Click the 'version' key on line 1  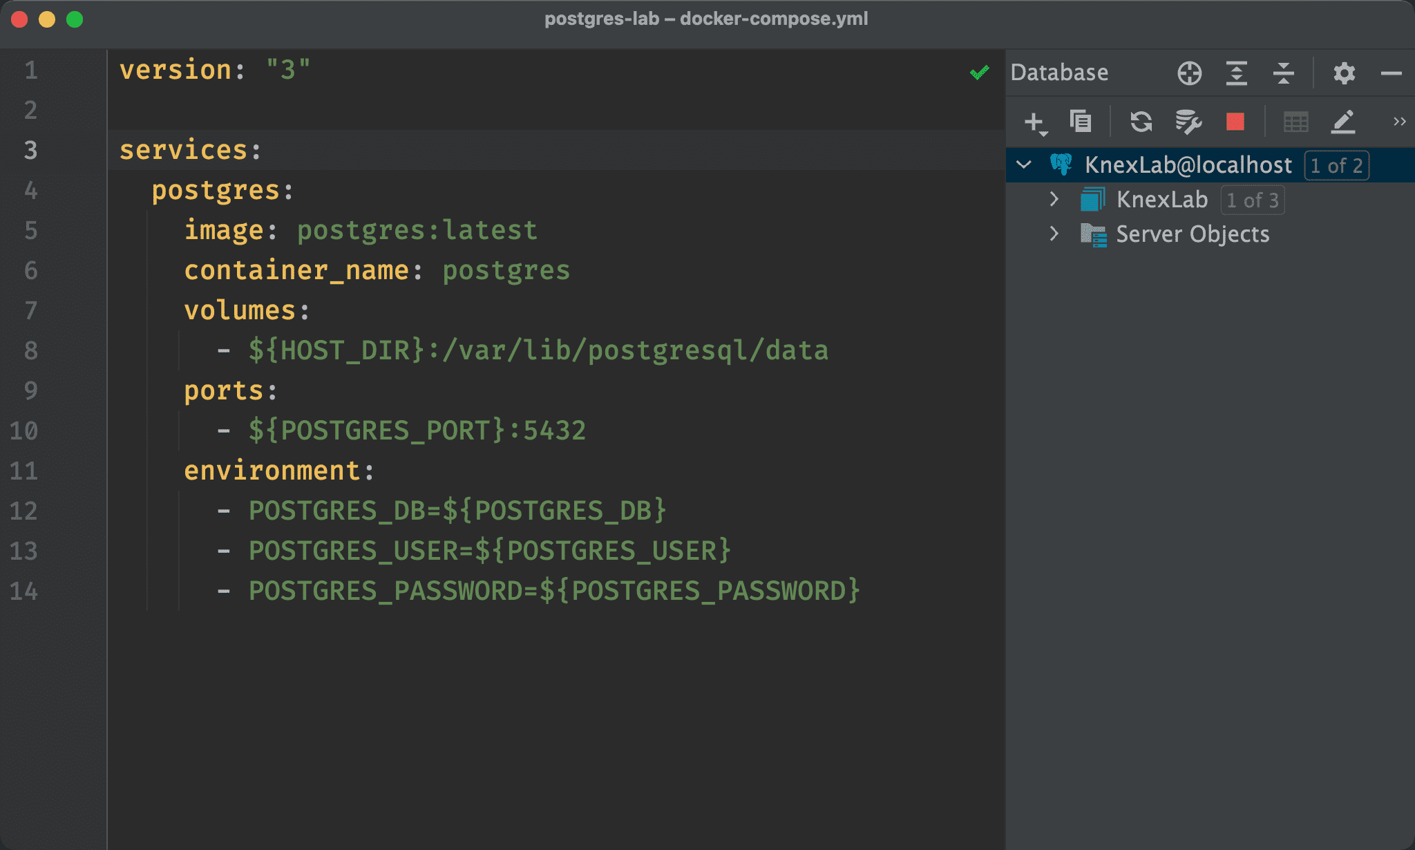pyautogui.click(x=175, y=70)
